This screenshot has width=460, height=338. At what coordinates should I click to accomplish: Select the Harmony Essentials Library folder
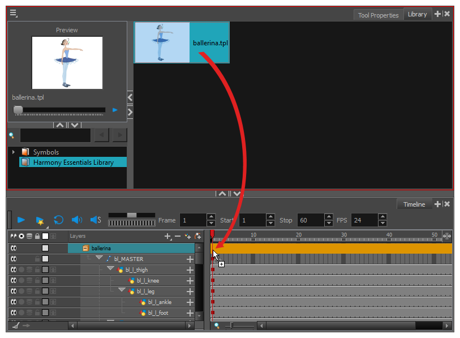73,162
